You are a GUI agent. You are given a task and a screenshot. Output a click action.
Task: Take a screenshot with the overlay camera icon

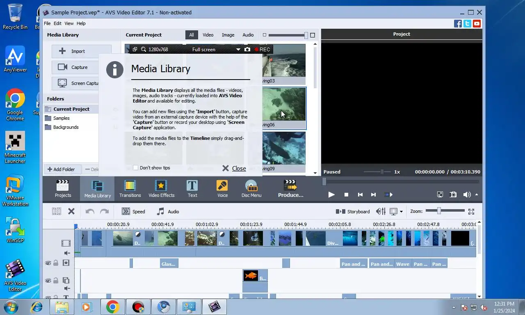[247, 50]
